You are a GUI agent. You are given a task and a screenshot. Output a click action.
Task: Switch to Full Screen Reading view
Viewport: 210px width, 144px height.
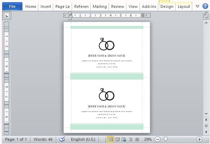(117, 139)
